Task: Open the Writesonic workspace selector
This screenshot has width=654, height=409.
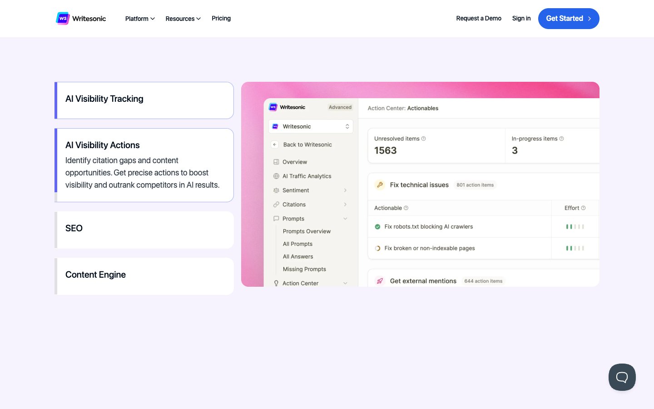Action: pyautogui.click(x=311, y=126)
